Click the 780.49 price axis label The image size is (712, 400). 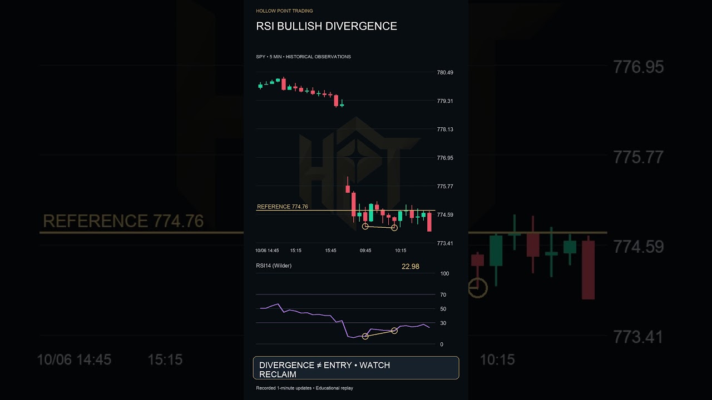coord(446,72)
